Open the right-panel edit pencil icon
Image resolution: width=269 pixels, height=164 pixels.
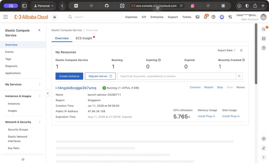click(264, 148)
